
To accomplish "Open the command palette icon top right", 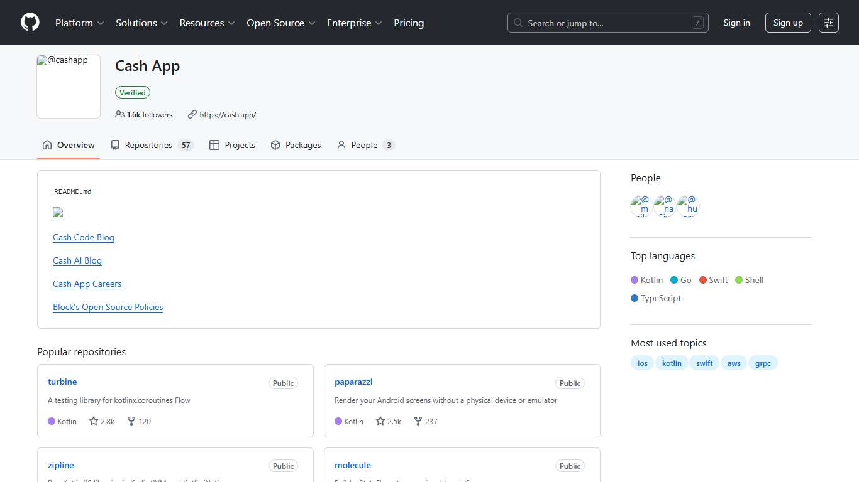I will click(x=828, y=23).
